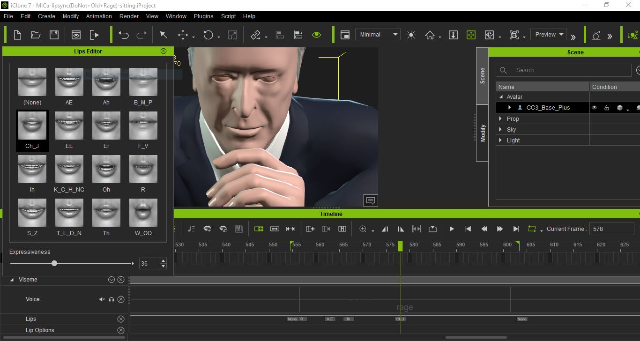This screenshot has width=640, height=341.
Task: Click the Undo arrow in the toolbar
Action: pos(124,35)
